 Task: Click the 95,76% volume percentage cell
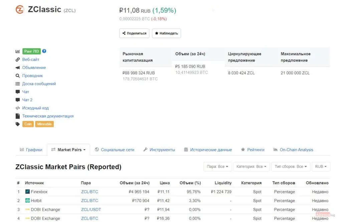click(194, 192)
